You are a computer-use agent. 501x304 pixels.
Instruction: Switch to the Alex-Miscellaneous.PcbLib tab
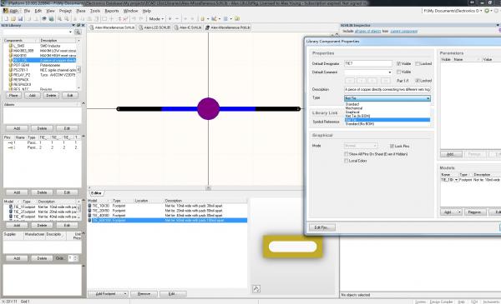[227, 27]
